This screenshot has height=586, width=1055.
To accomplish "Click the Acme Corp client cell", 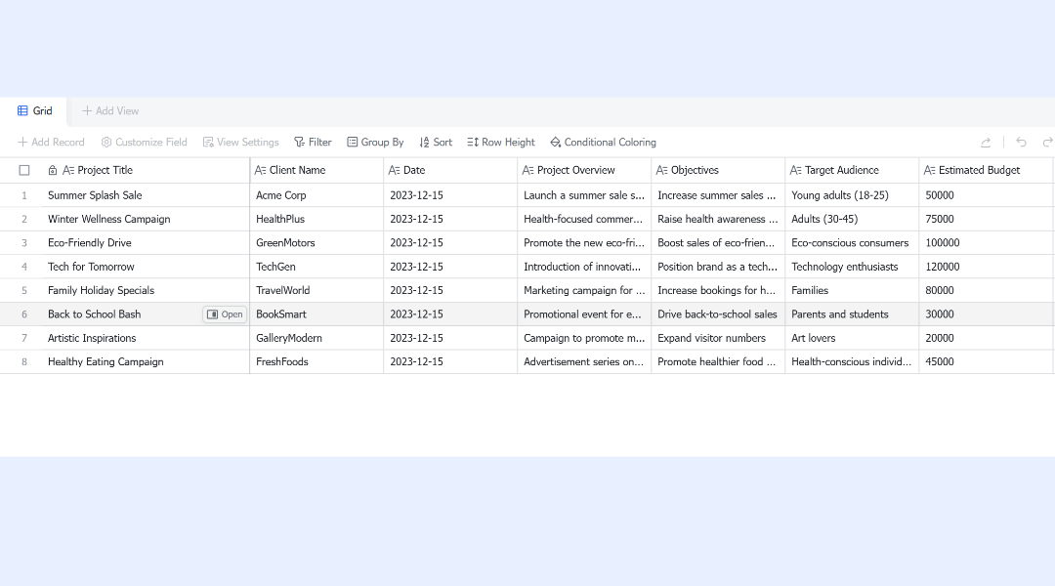I will tap(316, 195).
